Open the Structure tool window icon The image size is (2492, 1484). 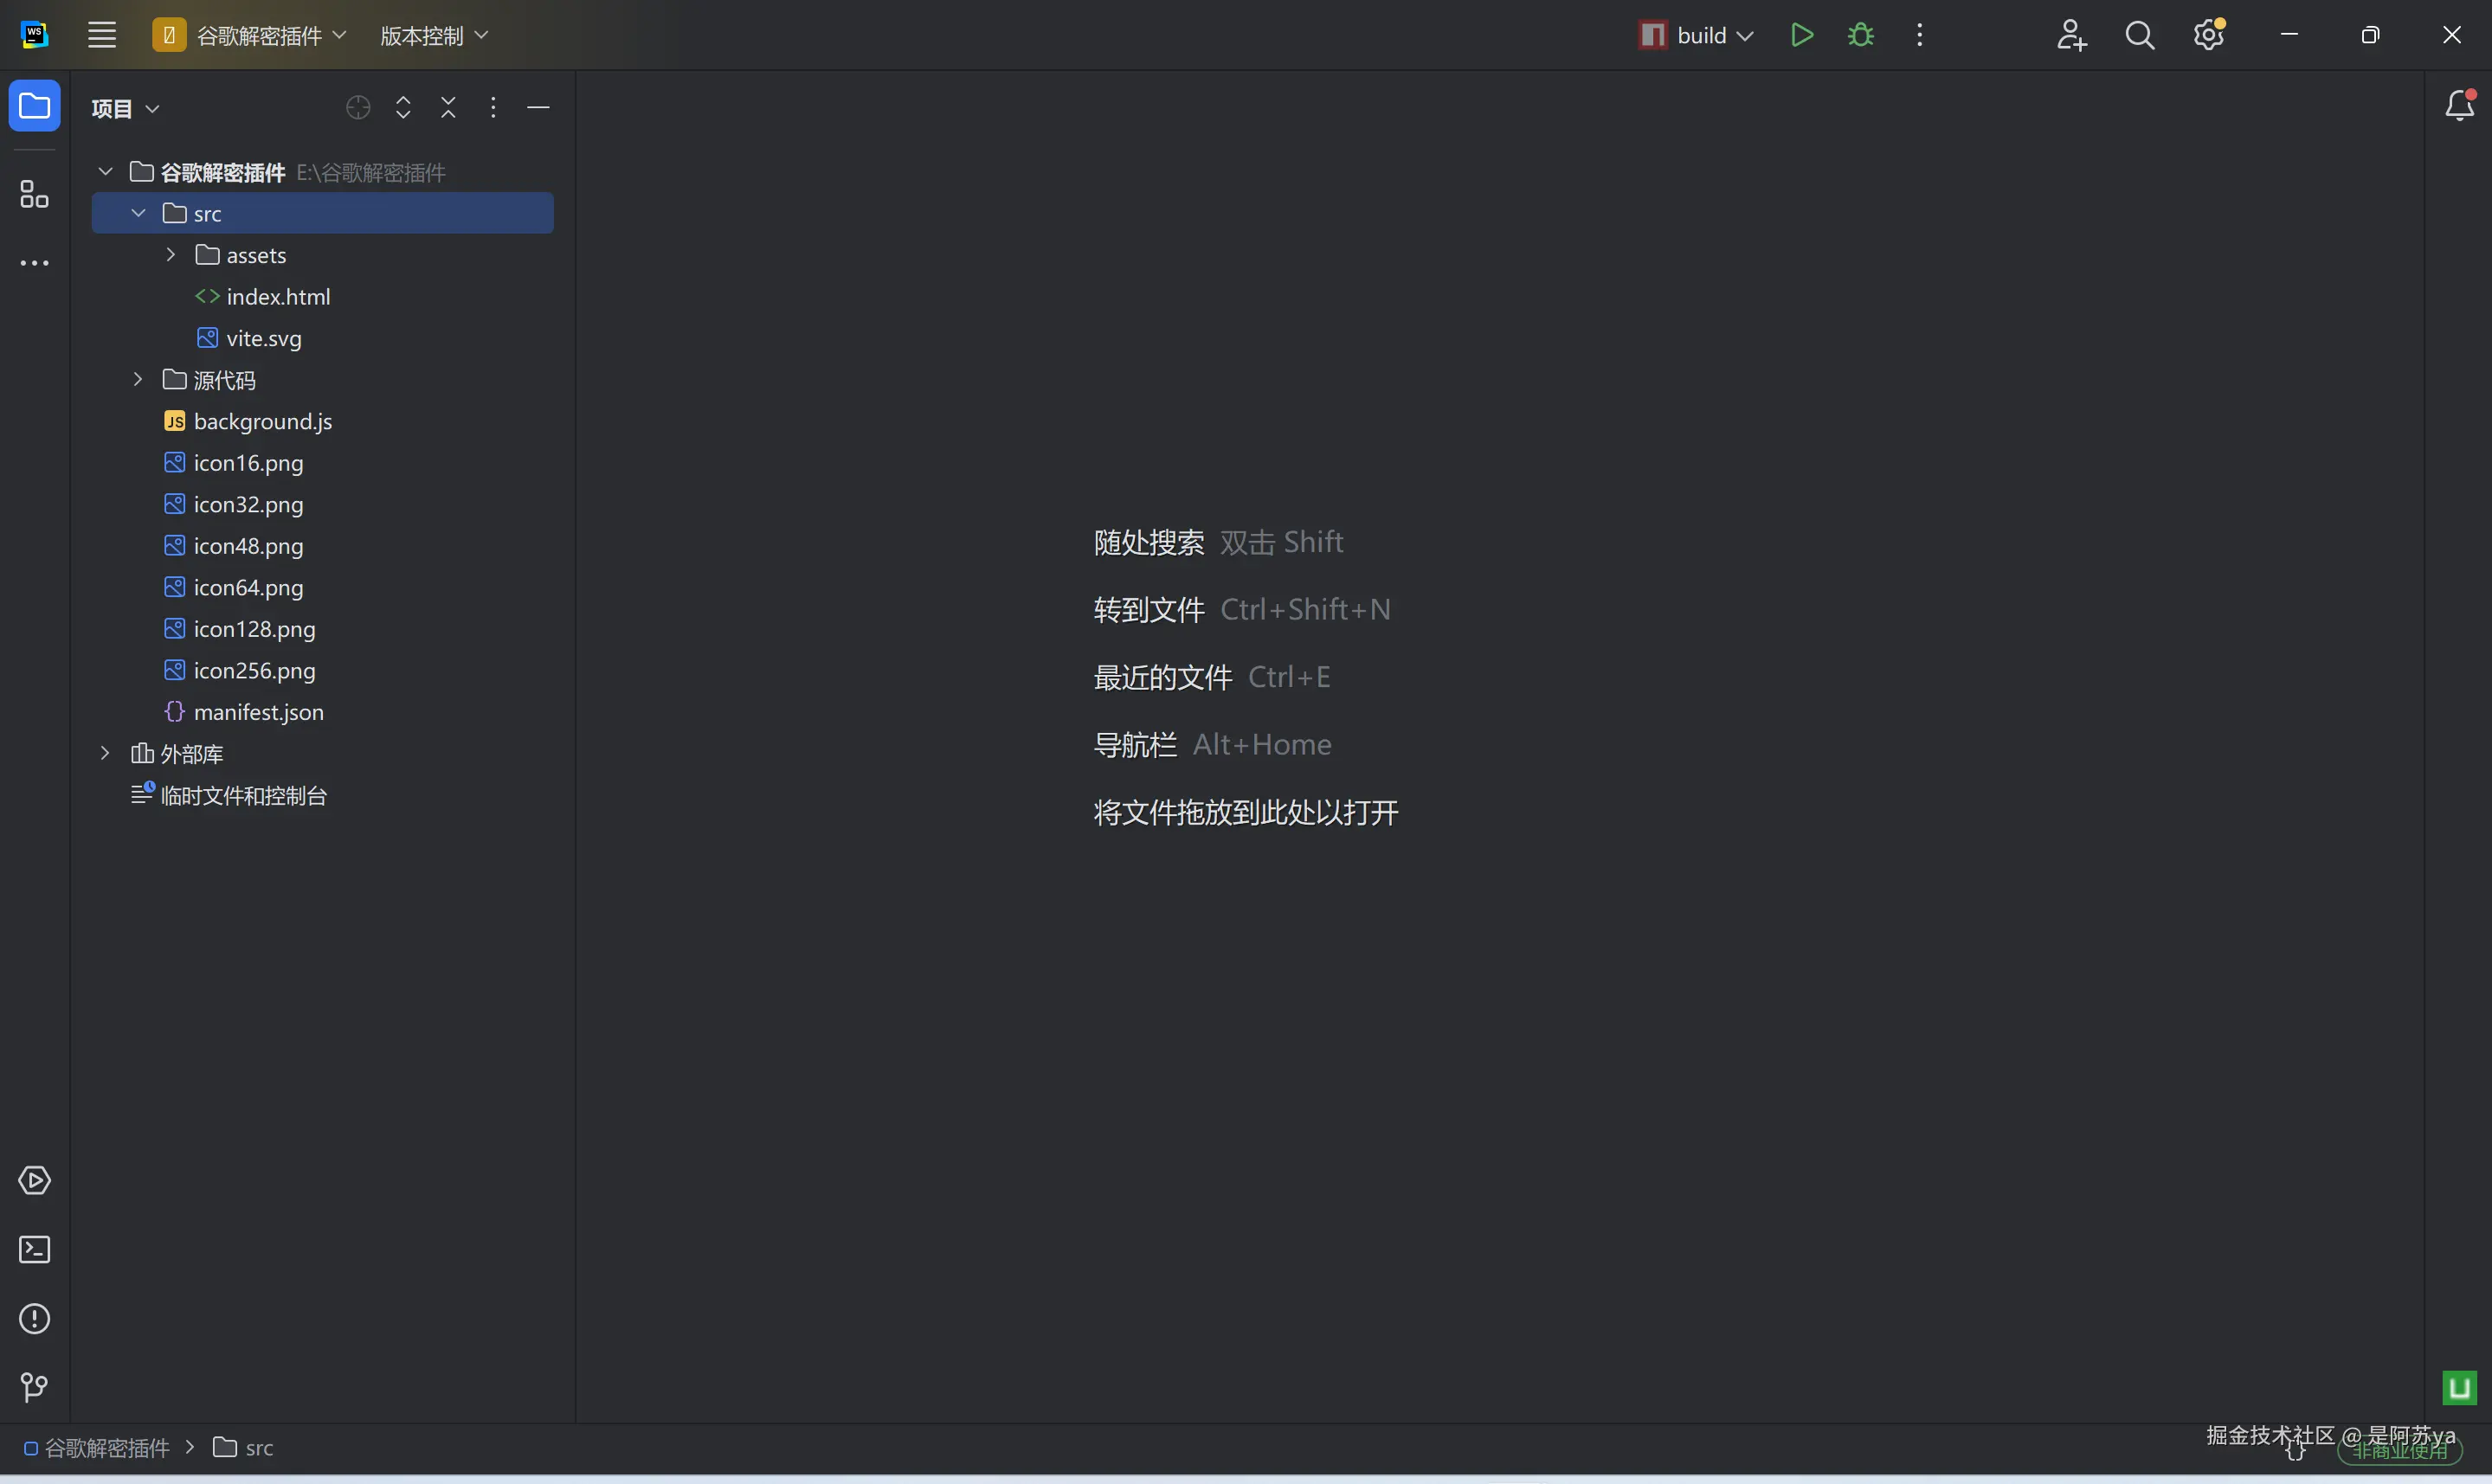point(34,194)
